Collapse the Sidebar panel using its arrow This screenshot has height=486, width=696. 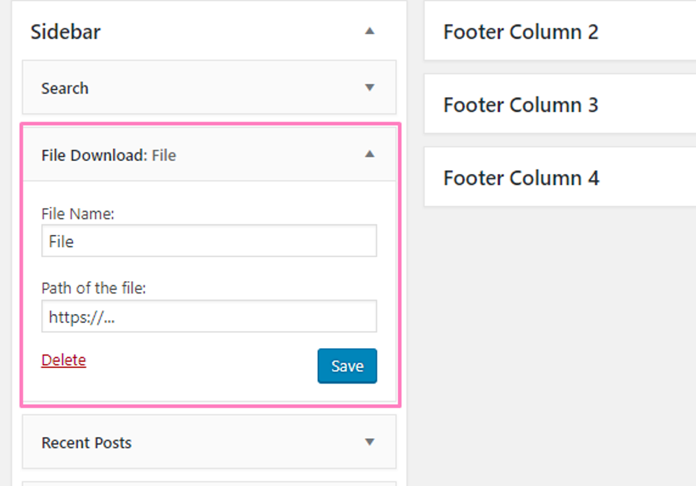[x=369, y=31]
